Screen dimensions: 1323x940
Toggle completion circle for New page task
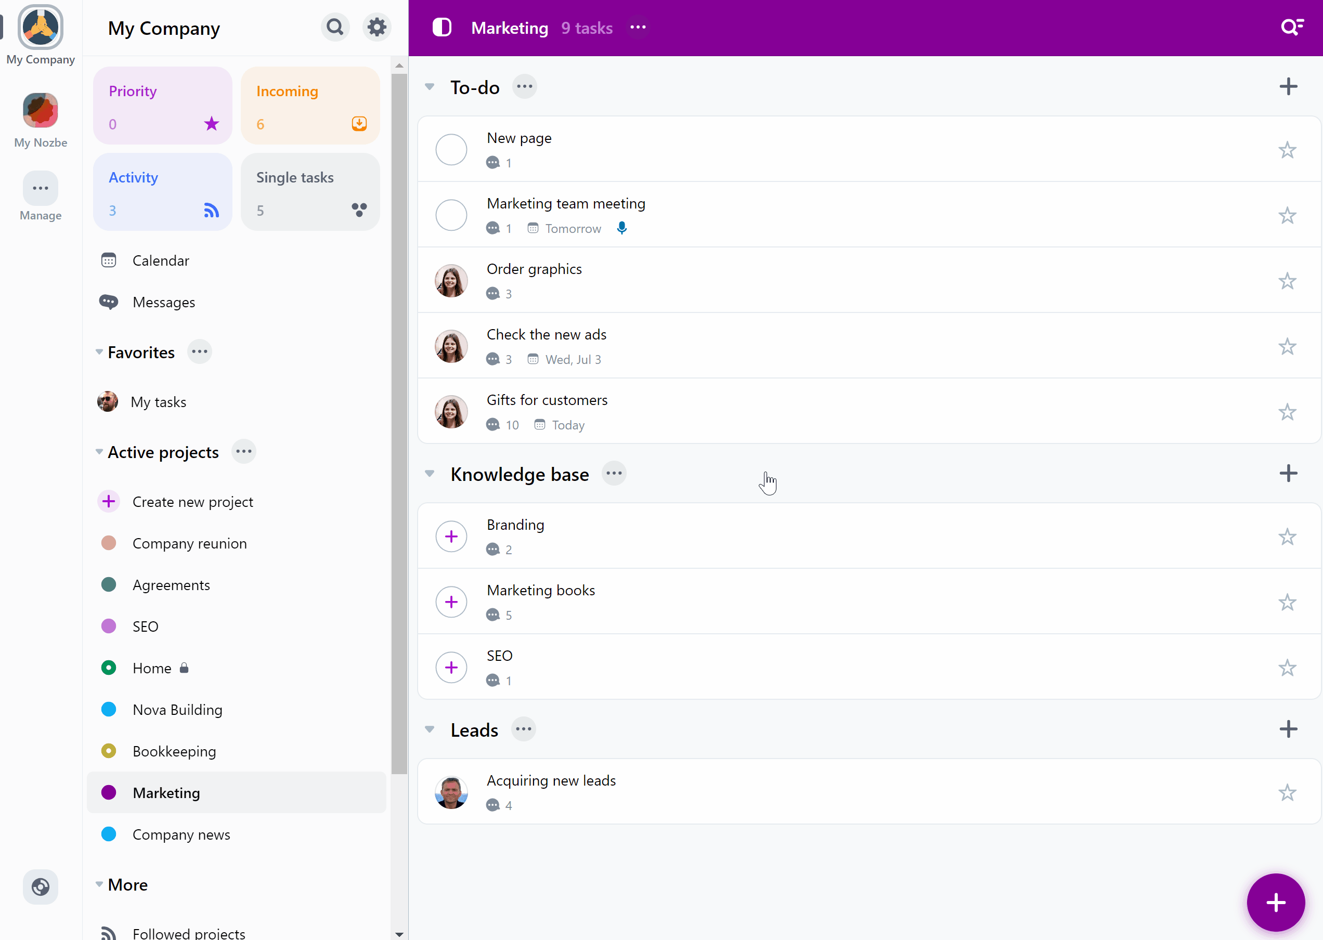[x=452, y=150]
